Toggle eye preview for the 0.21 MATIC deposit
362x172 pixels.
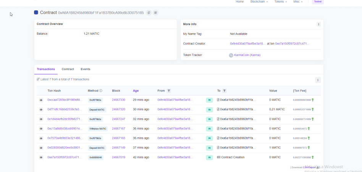(x=41, y=110)
